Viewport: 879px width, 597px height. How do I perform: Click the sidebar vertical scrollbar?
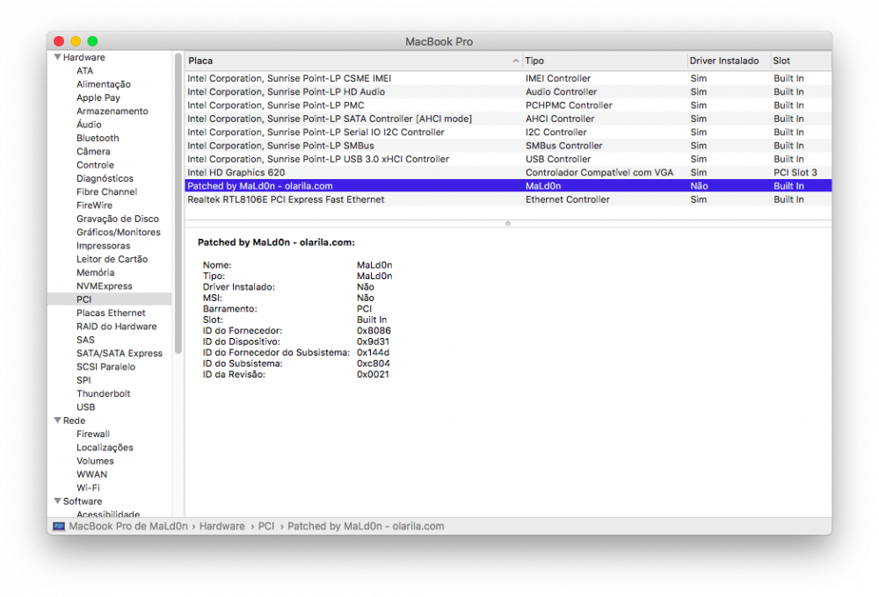pos(178,176)
